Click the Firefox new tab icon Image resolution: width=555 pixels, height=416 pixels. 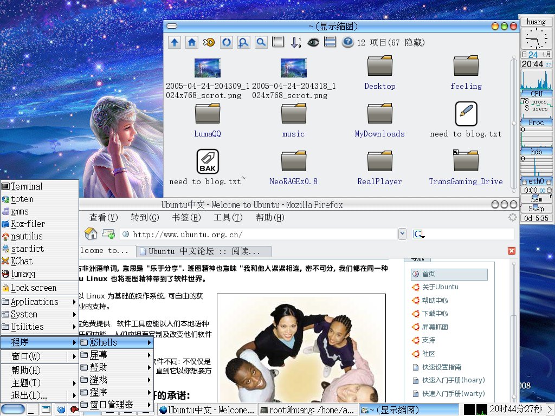[108, 234]
